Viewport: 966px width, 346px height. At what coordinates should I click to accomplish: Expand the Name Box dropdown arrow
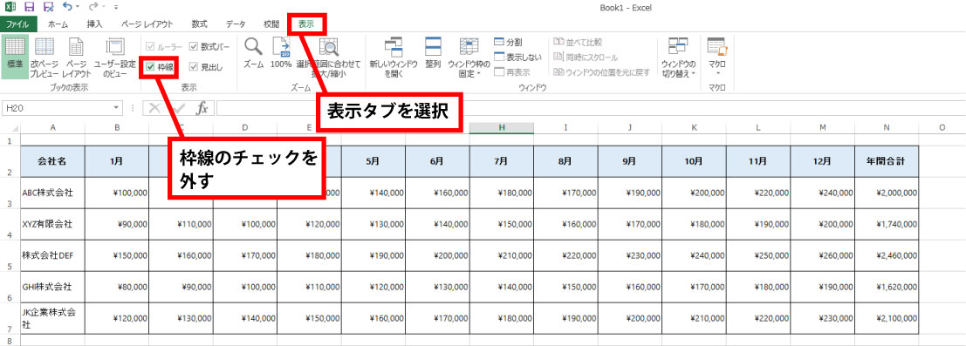[116, 108]
